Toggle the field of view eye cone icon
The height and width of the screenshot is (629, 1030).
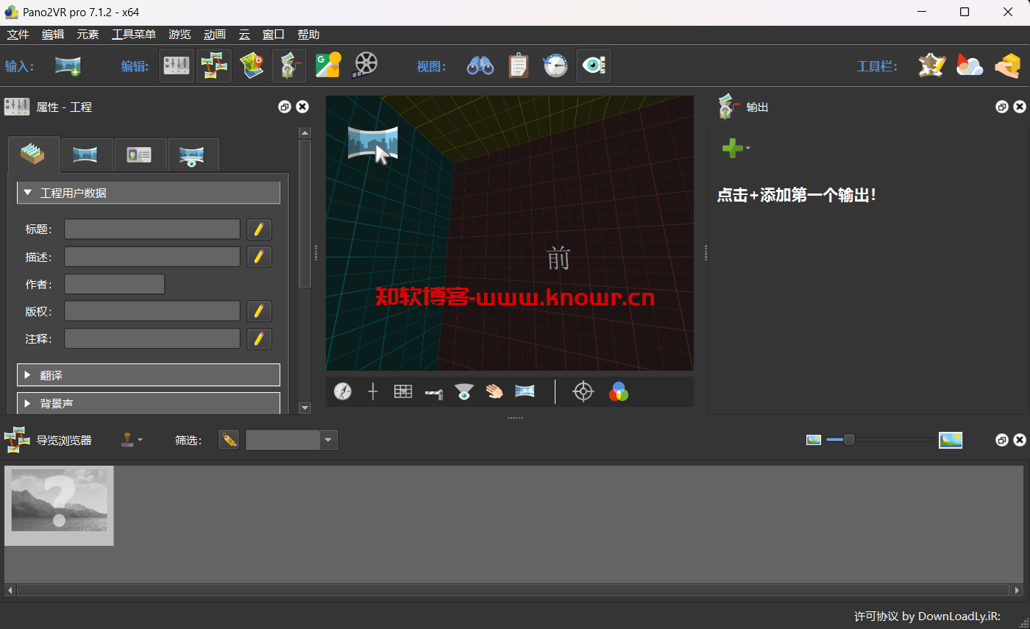click(464, 391)
